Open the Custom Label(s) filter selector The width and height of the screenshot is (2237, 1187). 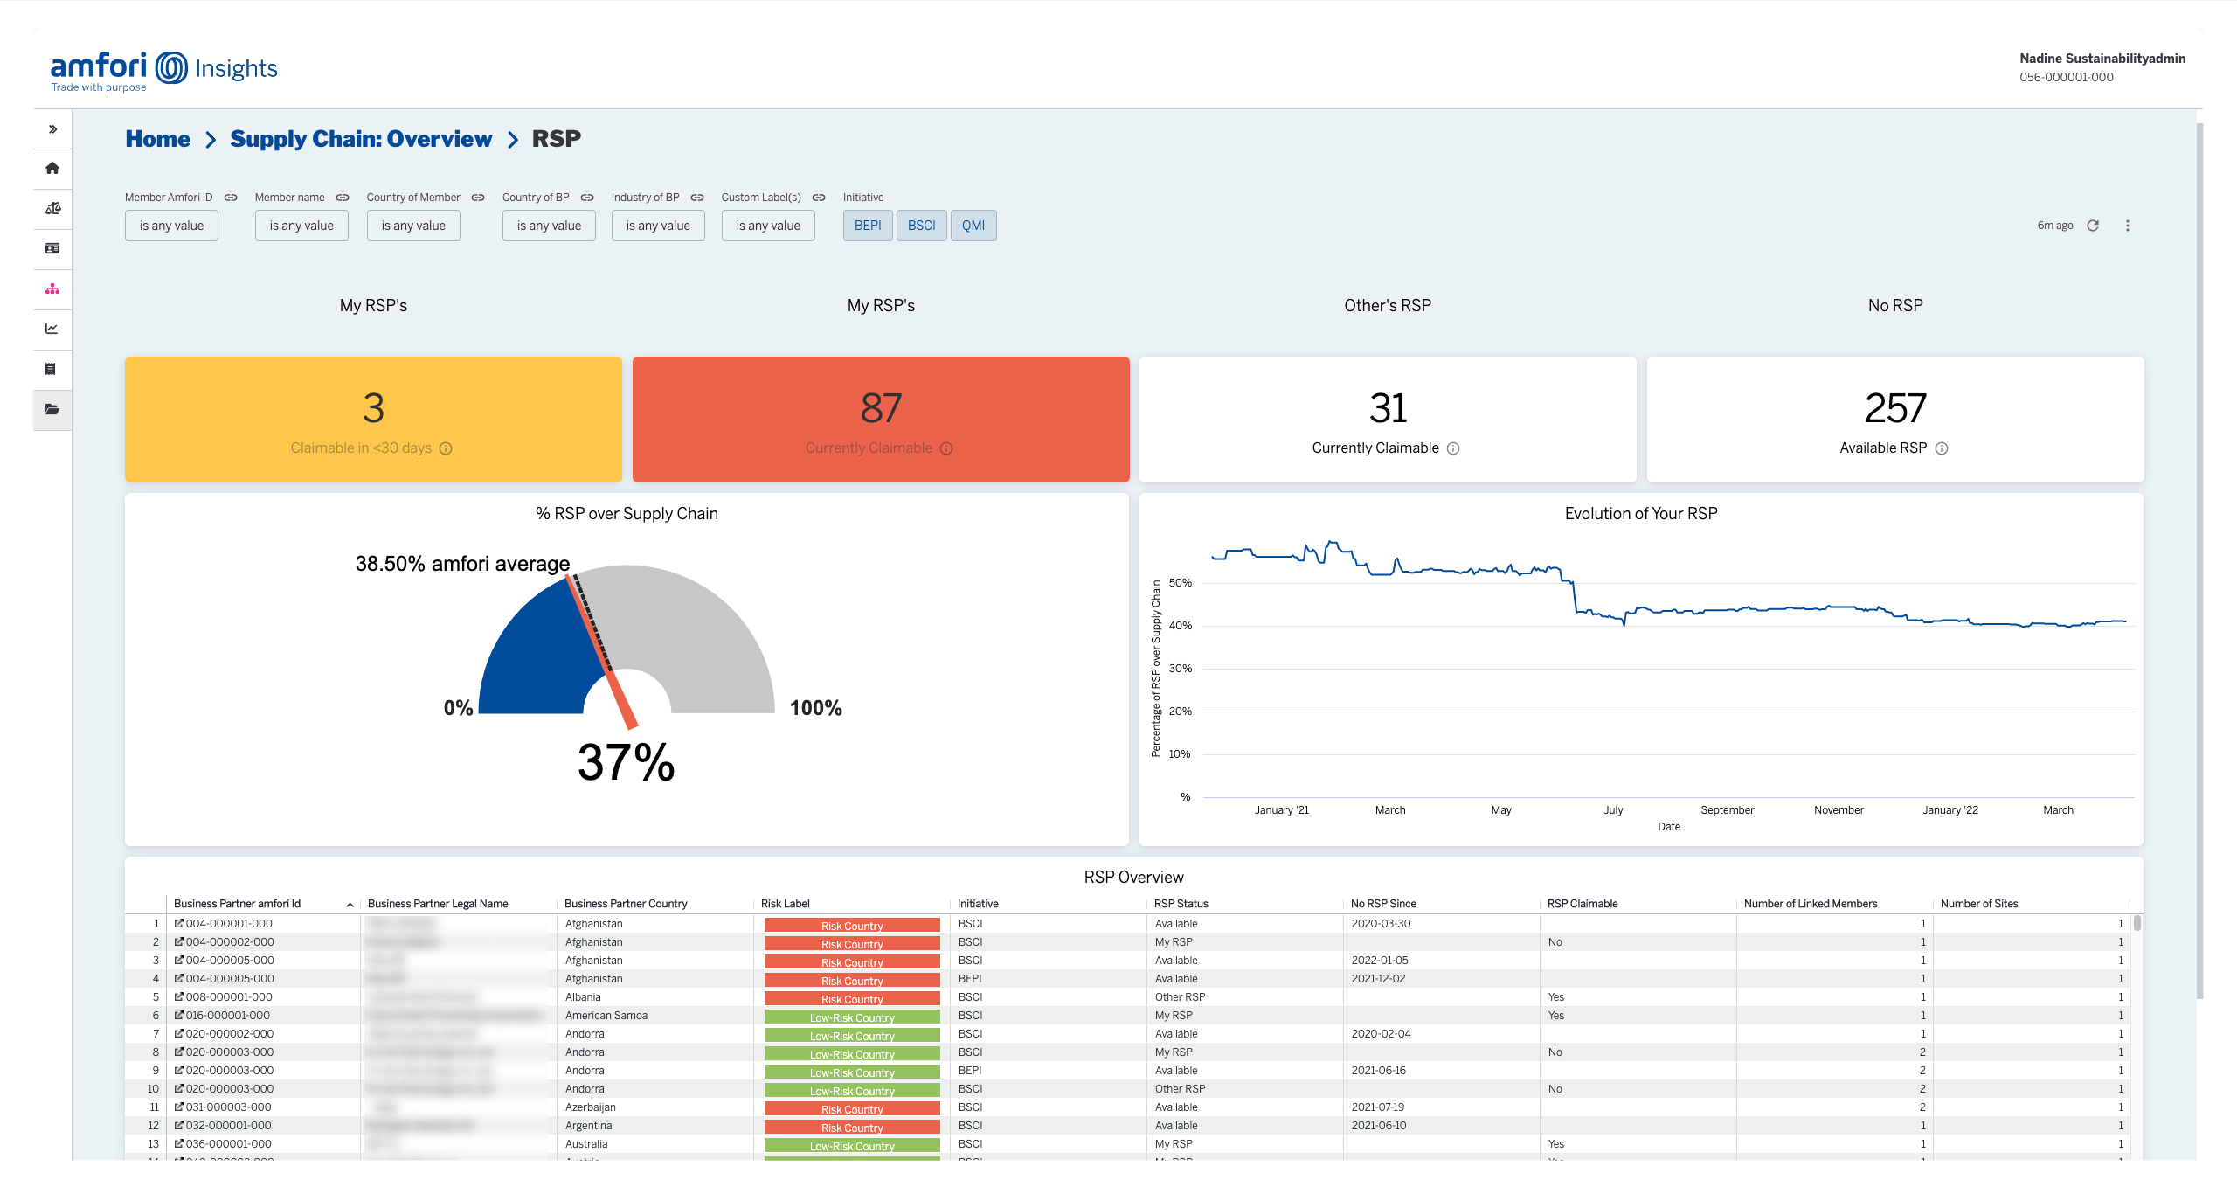point(767,225)
